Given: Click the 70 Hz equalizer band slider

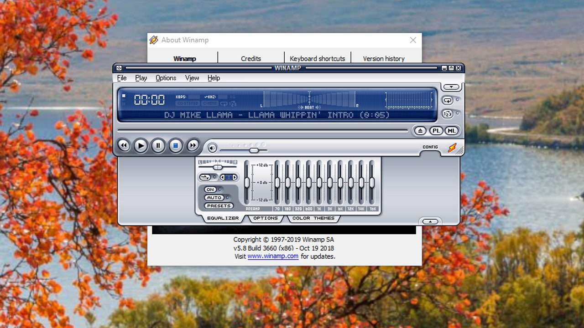Looking at the screenshot, I should tap(277, 183).
